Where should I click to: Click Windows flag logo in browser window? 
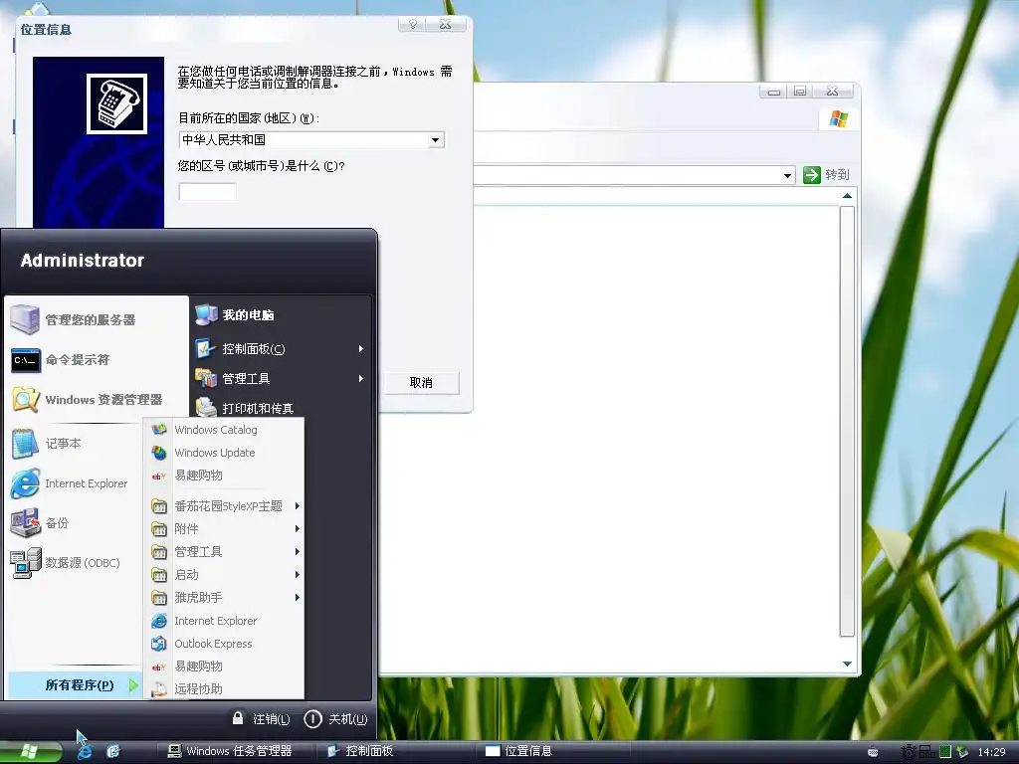(x=838, y=119)
